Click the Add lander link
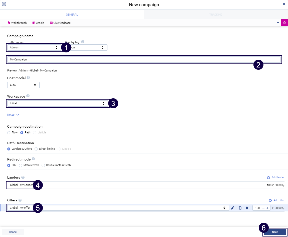Viewport: 288px width, 237px height. [x=276, y=177]
